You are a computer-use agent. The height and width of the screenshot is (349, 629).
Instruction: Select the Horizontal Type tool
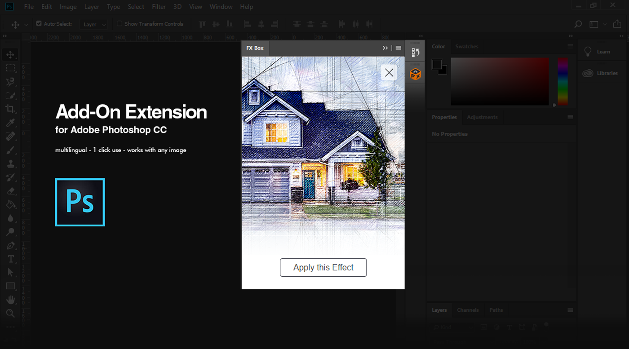coord(10,259)
